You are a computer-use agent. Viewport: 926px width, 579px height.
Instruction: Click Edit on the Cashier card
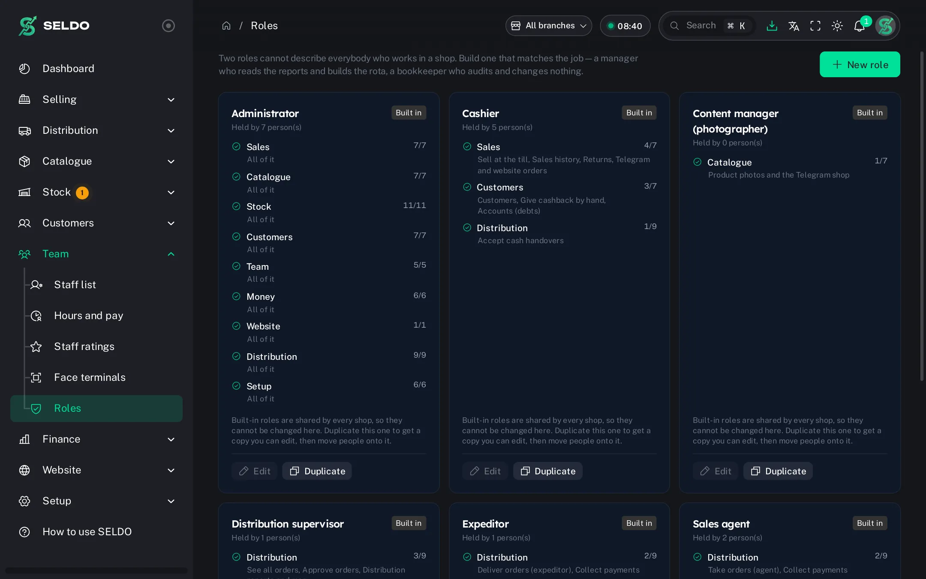tap(485, 471)
